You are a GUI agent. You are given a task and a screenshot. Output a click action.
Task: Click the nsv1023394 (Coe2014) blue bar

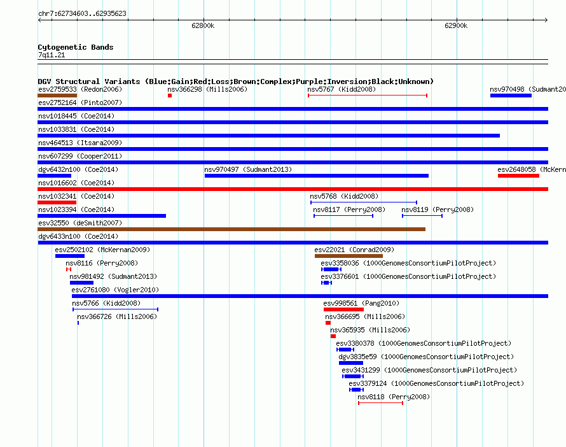click(102, 216)
